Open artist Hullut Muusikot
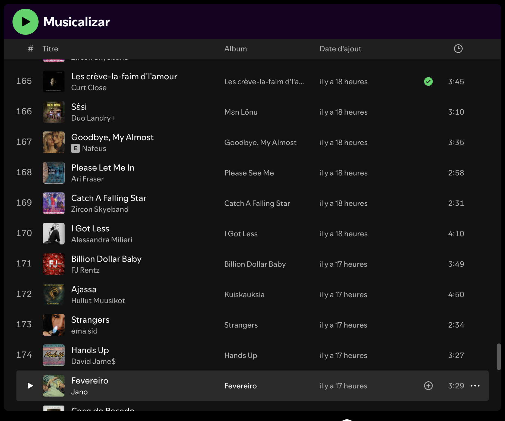 click(x=98, y=301)
